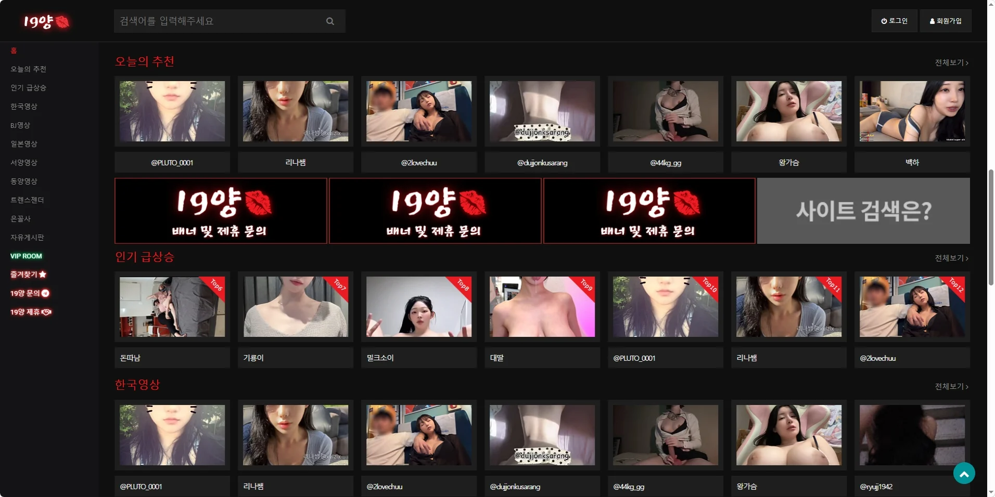Open 자유게시판 in the sidebar menu
995x497 pixels.
[27, 238]
